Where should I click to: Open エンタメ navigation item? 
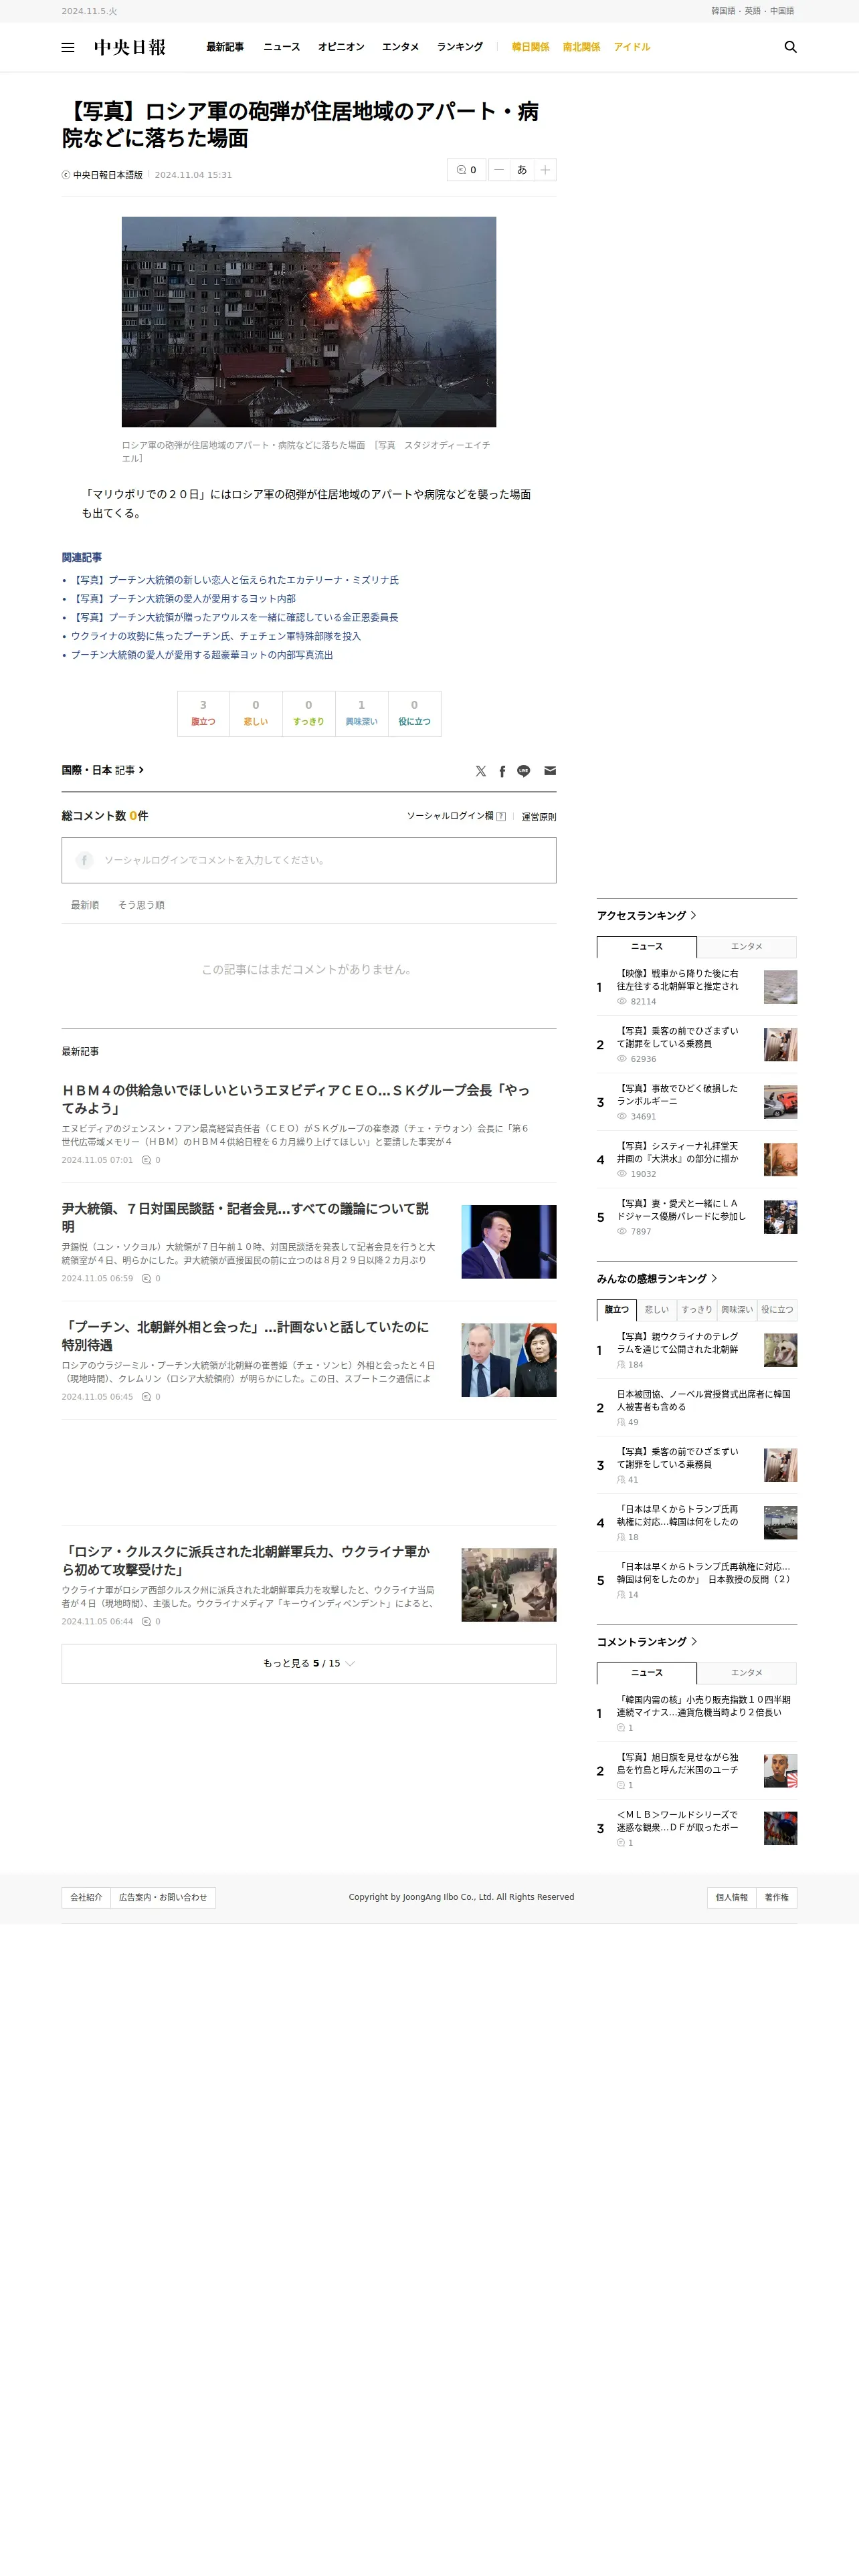point(400,47)
